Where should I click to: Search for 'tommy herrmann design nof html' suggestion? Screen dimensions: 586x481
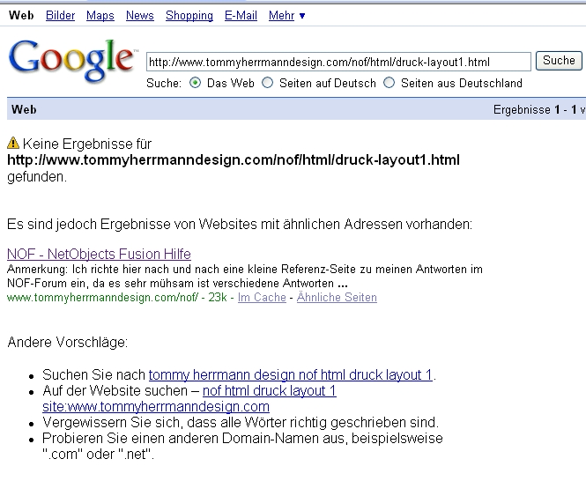(290, 375)
